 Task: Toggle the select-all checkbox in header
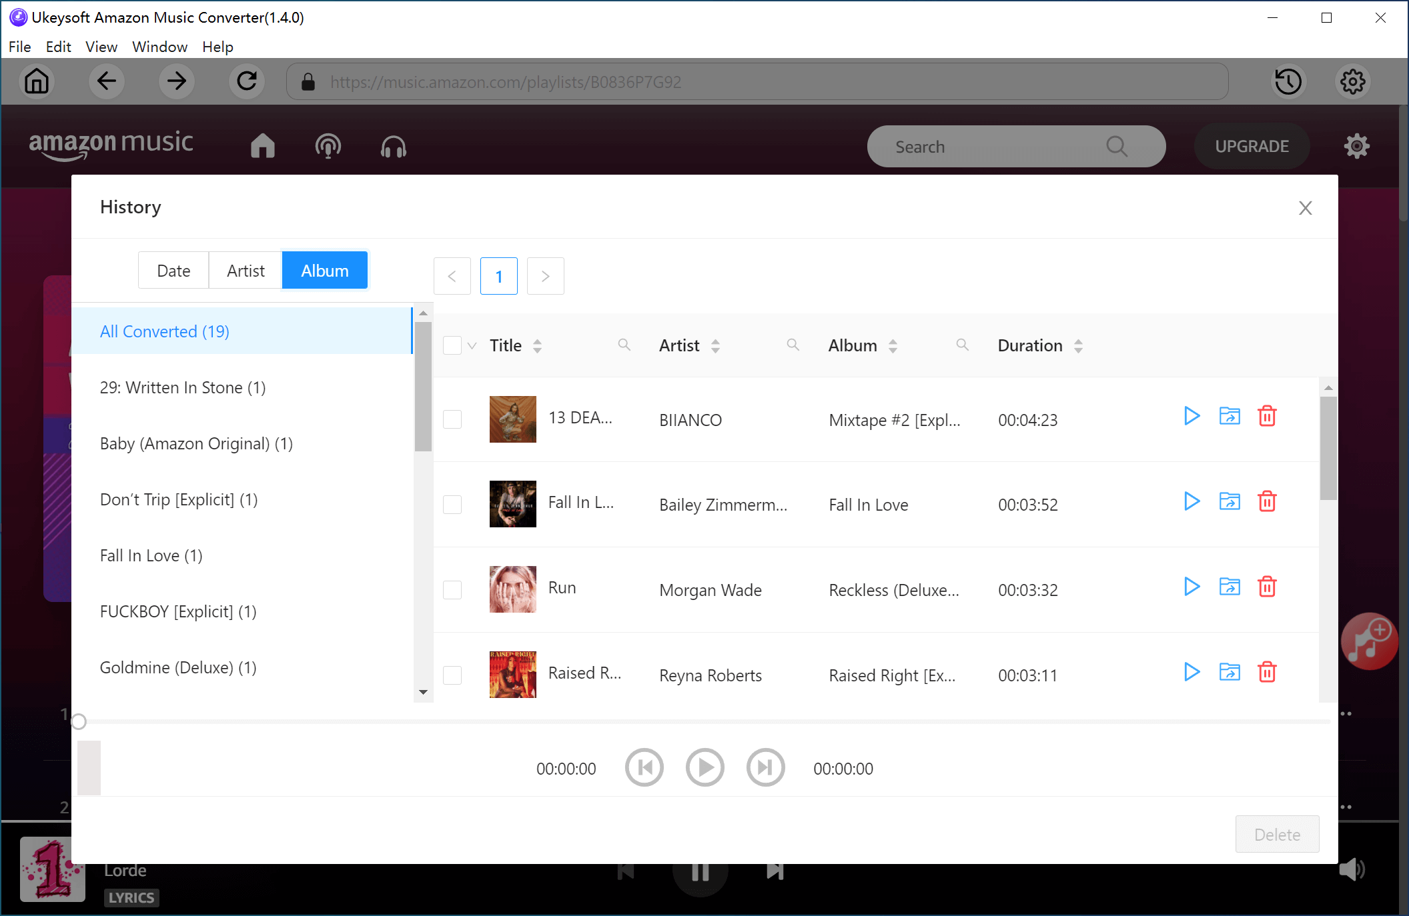tap(452, 345)
